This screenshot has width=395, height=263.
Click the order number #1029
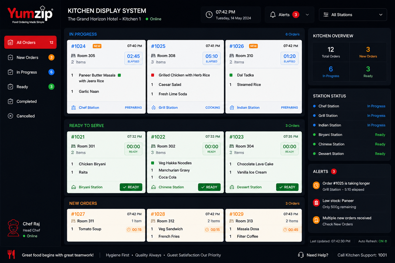point(236,214)
